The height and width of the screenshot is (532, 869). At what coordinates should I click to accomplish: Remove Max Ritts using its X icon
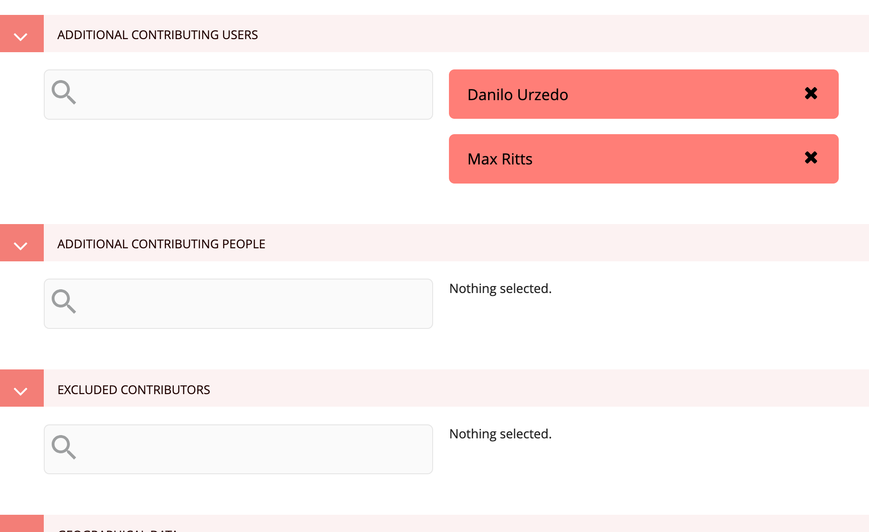tap(811, 158)
